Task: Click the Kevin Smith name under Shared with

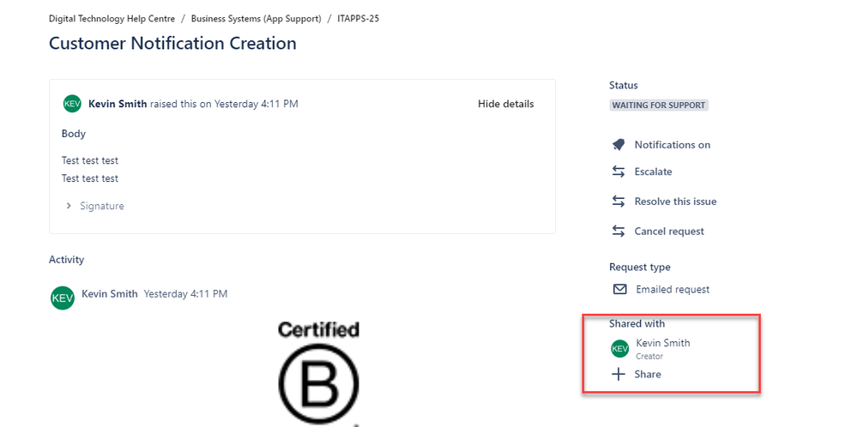Action: (663, 343)
